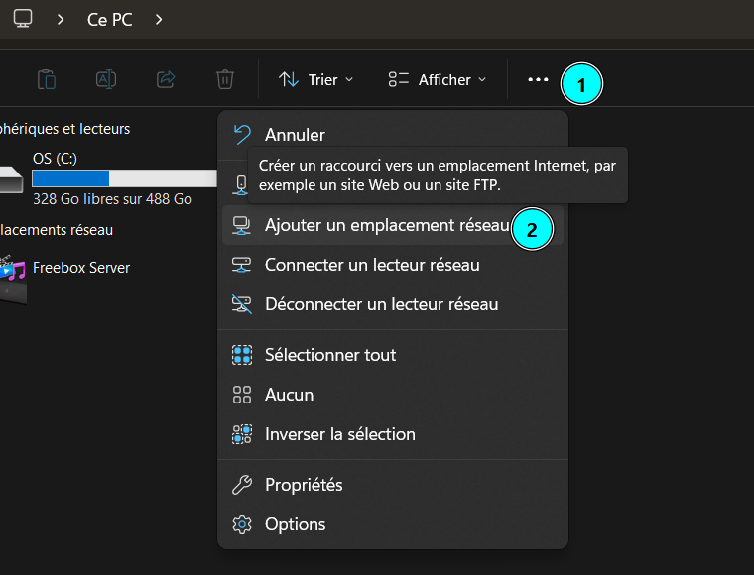Expand chevron after Ce PC in breadcrumb
Viewport: 754px width, 575px height.
pos(160,18)
